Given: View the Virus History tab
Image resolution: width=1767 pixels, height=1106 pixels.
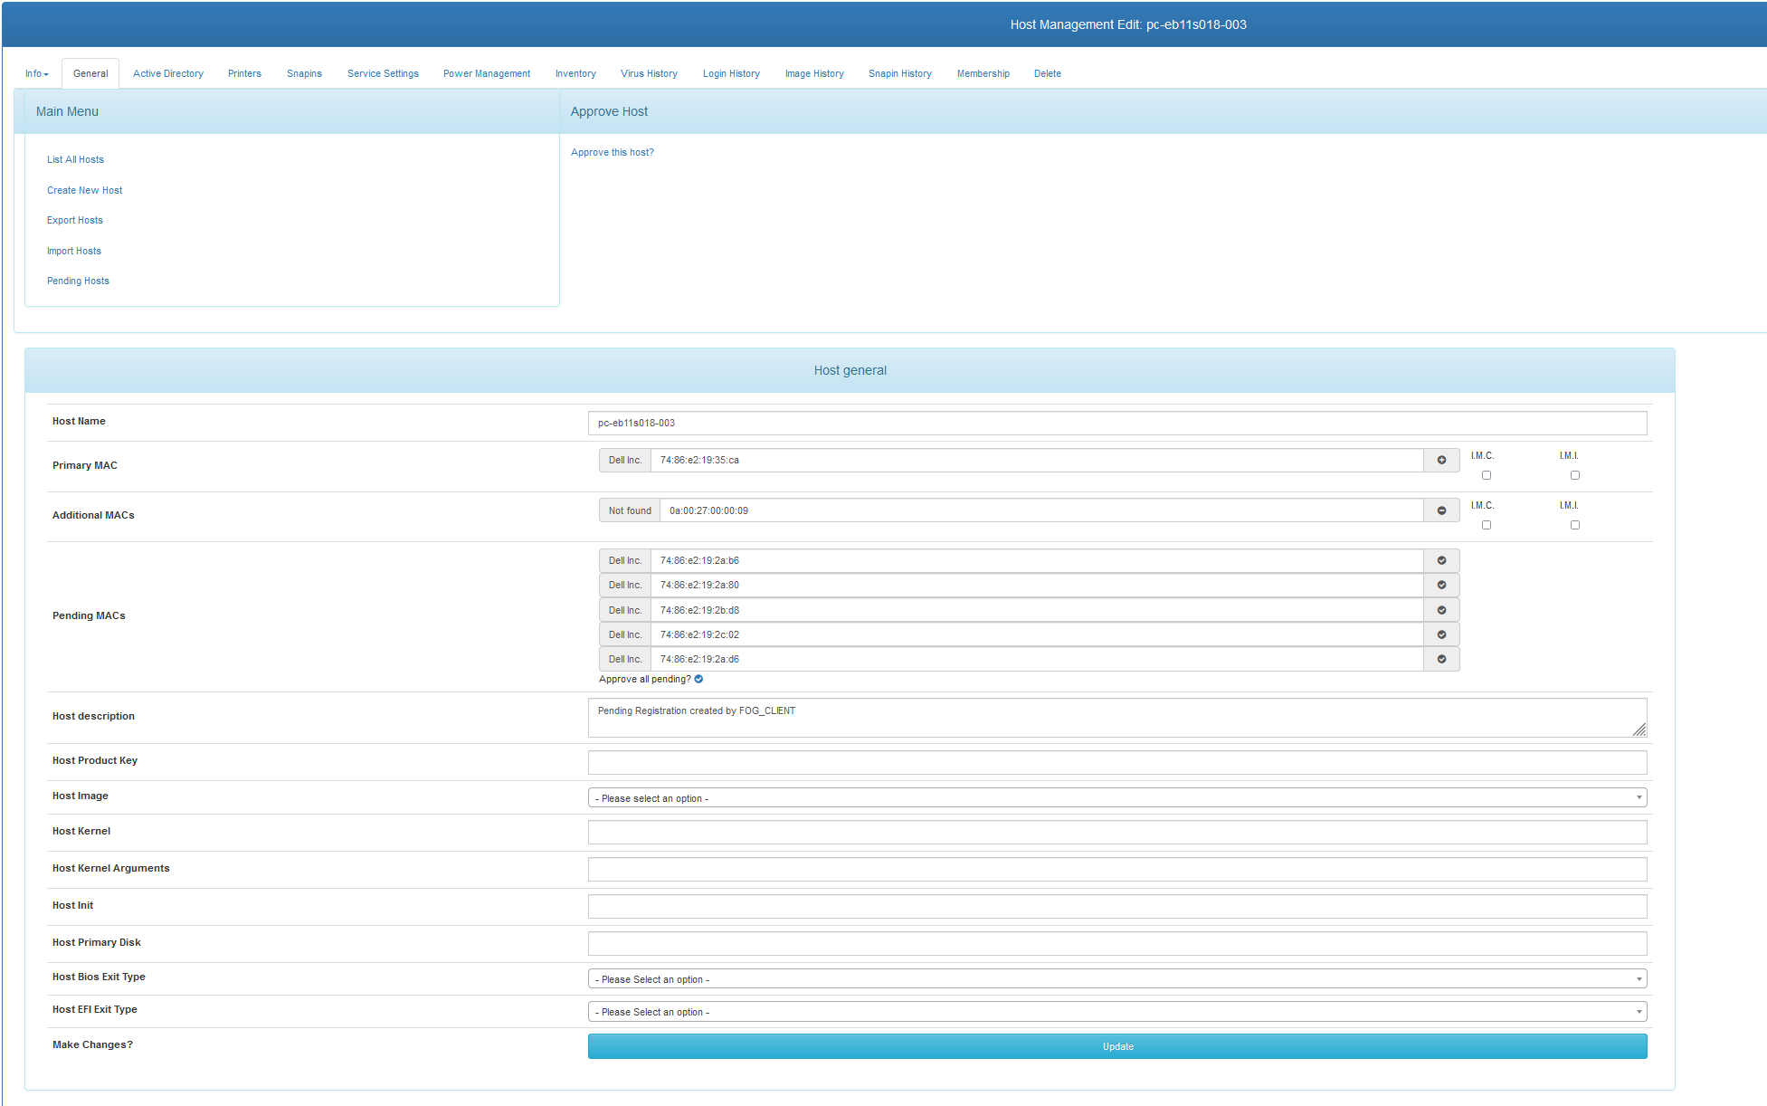Looking at the screenshot, I should click(649, 74).
